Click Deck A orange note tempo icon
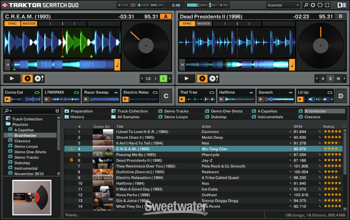The width and height of the screenshot is (350, 220). 117,65
